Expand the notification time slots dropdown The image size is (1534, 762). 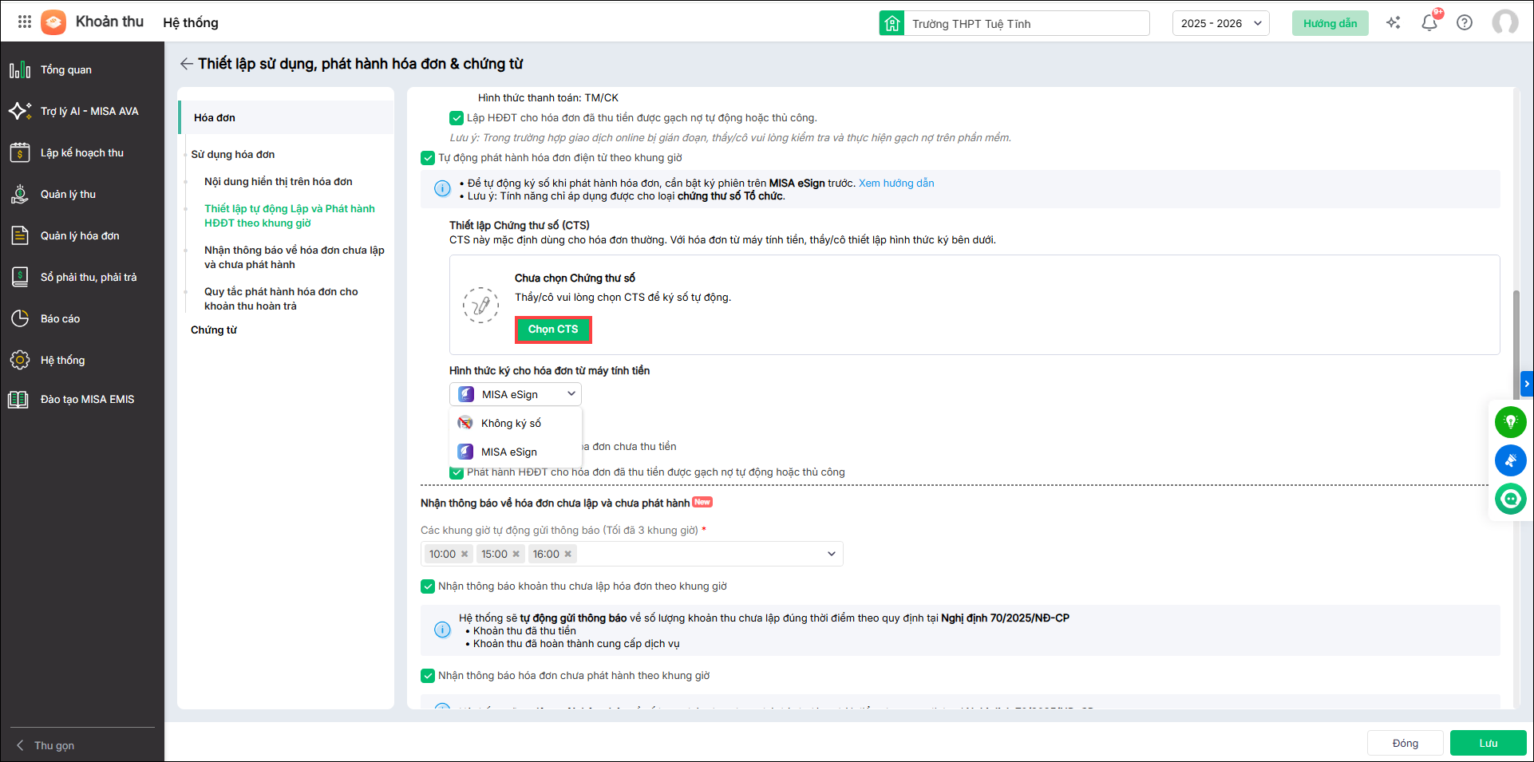[831, 554]
